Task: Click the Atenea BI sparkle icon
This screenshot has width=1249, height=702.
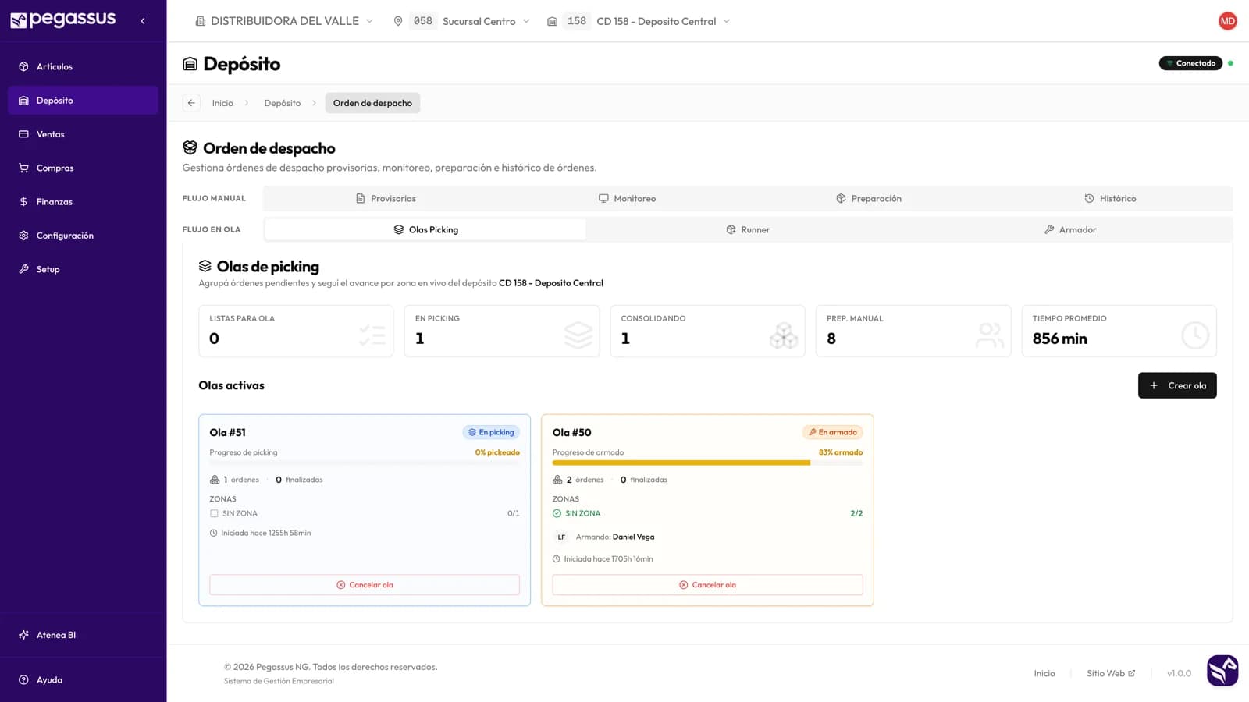Action: 23,635
